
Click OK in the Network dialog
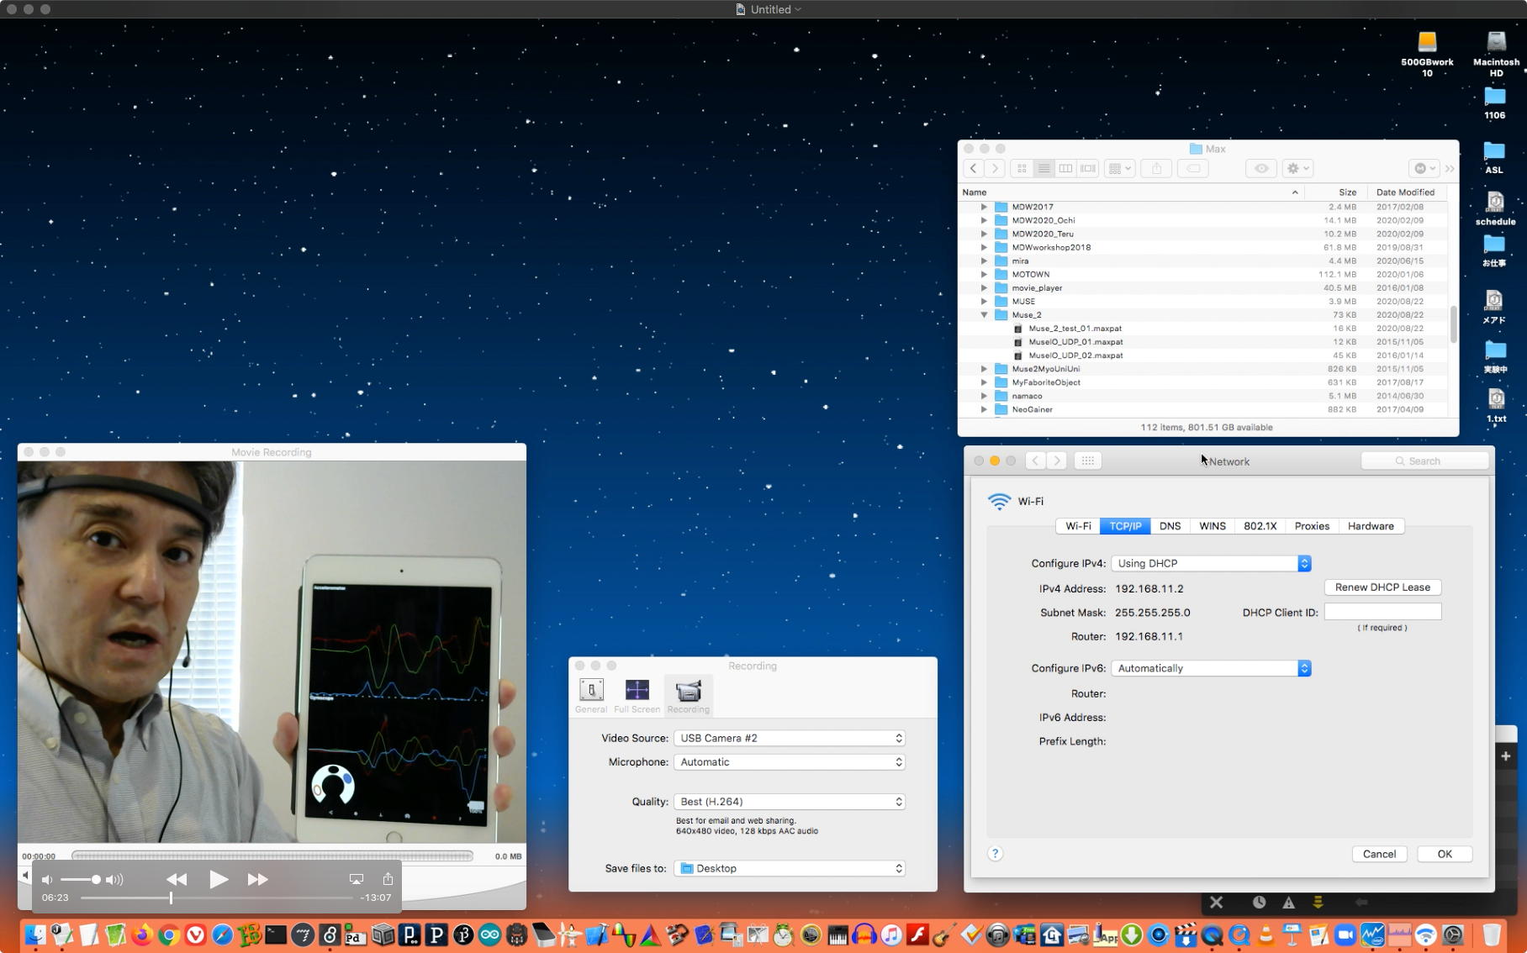pyautogui.click(x=1444, y=854)
